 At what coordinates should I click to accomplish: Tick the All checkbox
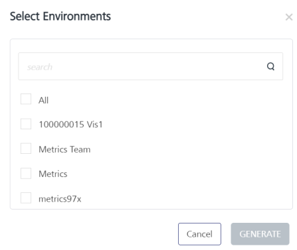26,99
